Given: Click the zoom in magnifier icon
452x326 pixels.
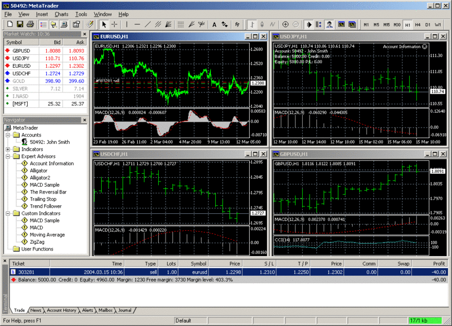Looking at the screenshot, I should click(285, 24).
